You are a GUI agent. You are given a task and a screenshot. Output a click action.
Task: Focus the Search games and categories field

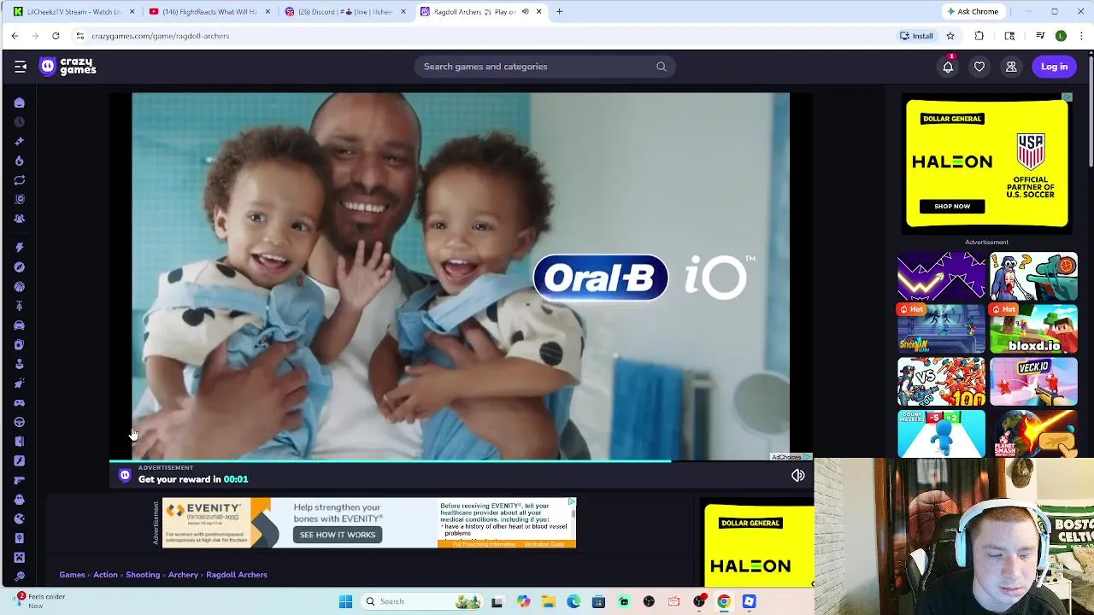click(544, 67)
